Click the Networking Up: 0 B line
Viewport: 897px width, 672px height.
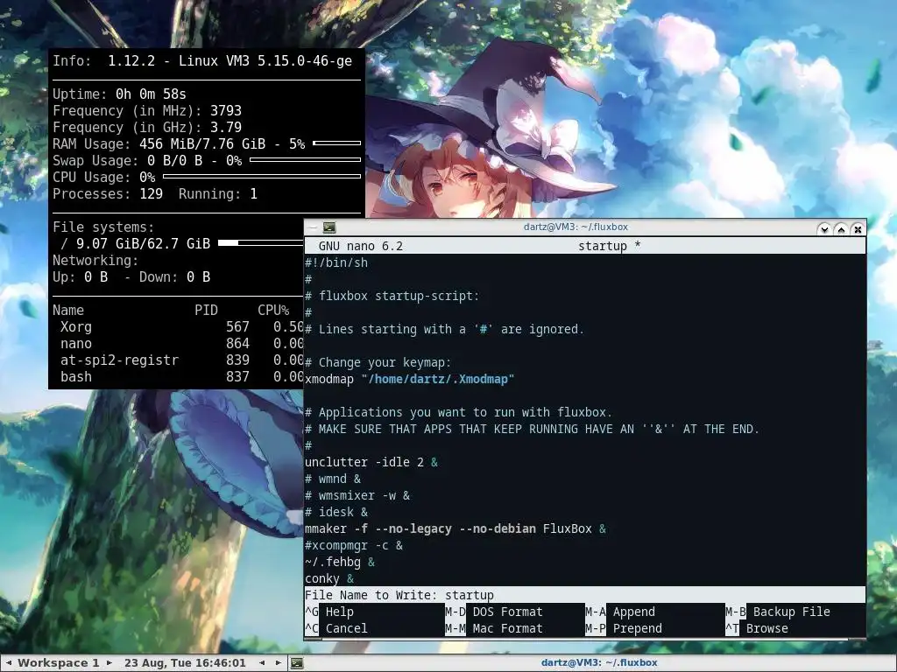(x=131, y=277)
